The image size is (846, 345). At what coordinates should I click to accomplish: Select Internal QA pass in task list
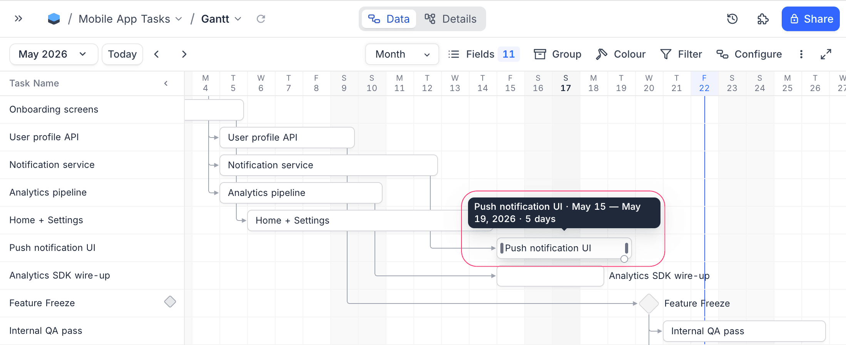pos(46,331)
